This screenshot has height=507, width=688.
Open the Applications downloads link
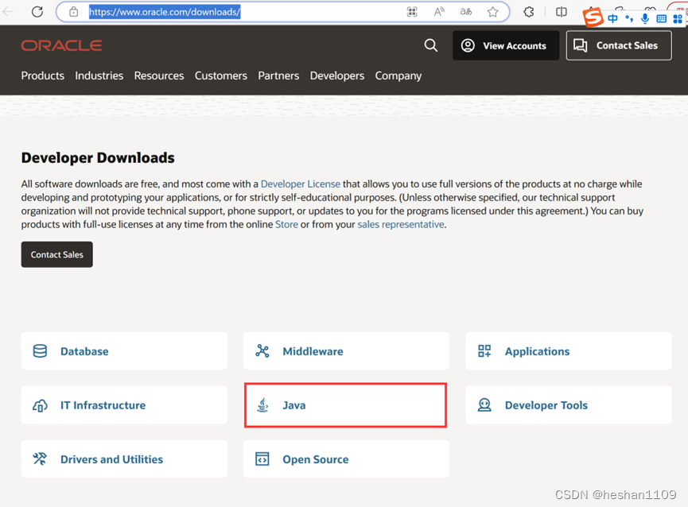pos(537,351)
